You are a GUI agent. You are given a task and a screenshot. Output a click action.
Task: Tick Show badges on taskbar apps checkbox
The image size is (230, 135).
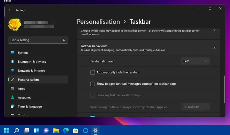[92, 84]
